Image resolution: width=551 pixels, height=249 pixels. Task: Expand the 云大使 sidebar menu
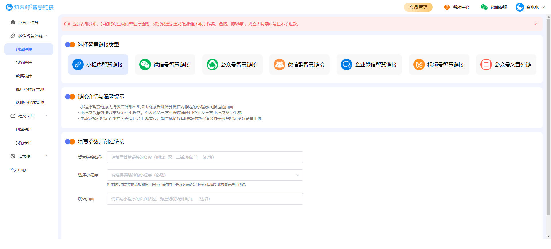pyautogui.click(x=46, y=156)
